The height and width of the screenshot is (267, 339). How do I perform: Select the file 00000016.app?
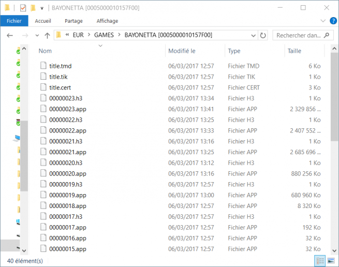point(68,238)
